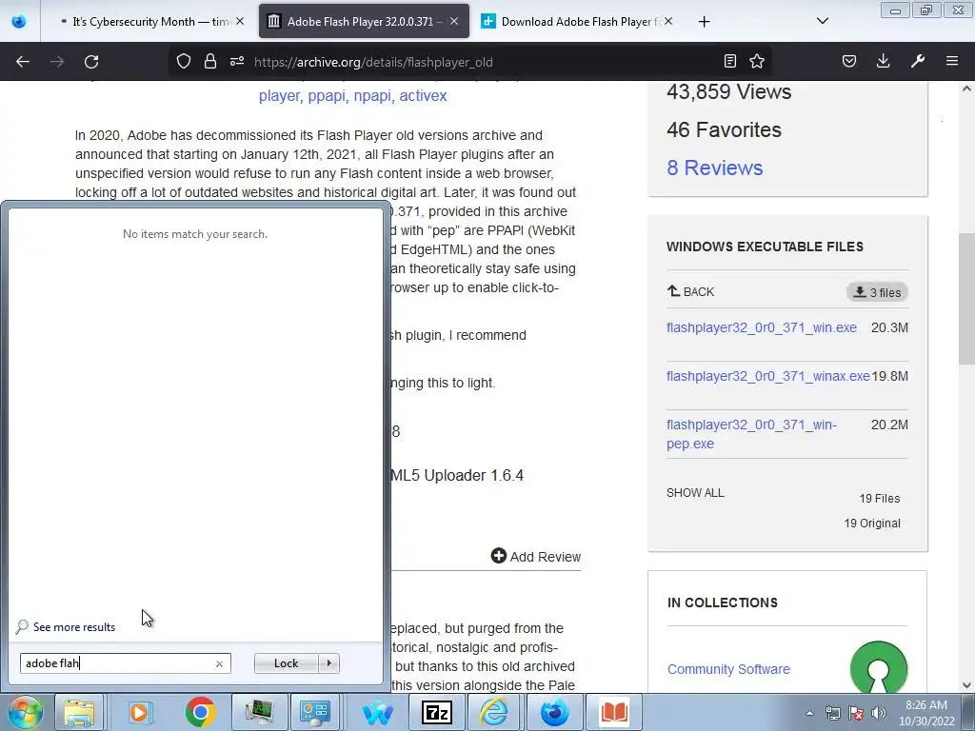Click the Windows Start orb
This screenshot has height=731, width=975.
[x=24, y=712]
